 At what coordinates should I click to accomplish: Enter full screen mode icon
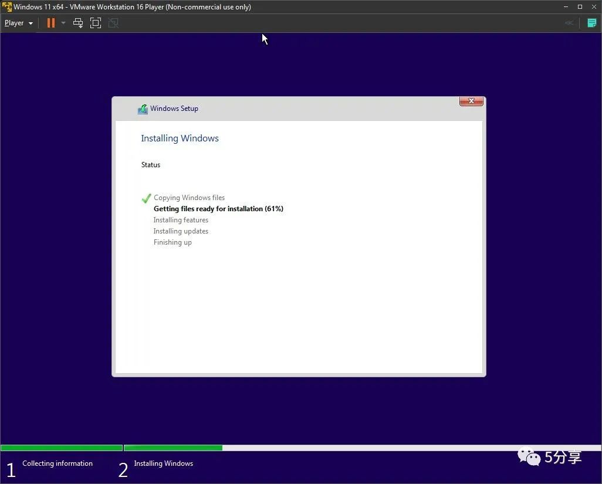[x=96, y=23]
